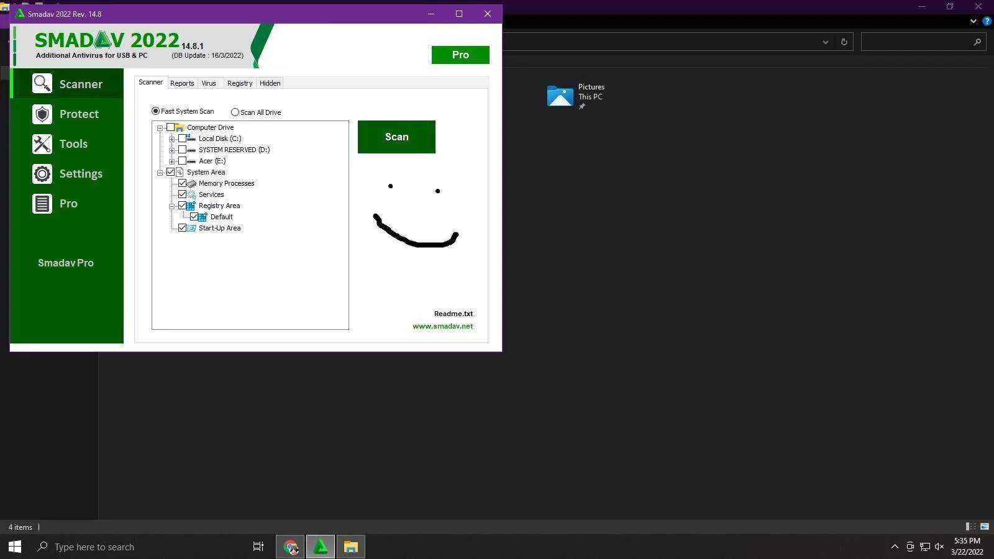The height and width of the screenshot is (559, 994).
Task: Open the Scanner section in Smadav sidebar
Action: tap(67, 83)
